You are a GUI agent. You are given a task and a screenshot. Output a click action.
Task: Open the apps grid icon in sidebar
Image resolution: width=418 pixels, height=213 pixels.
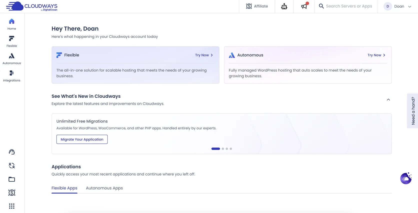[12, 206]
